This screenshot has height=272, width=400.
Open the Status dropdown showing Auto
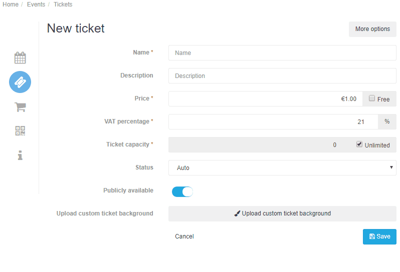pos(282,167)
